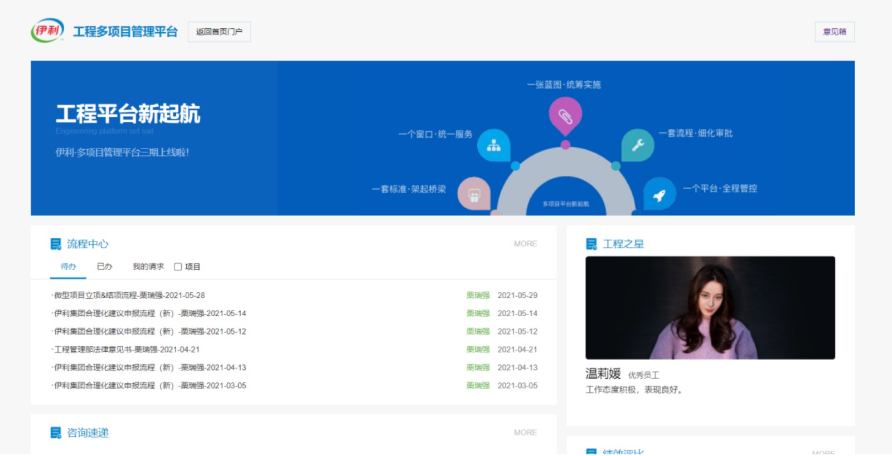Click the 咨询速递 section icon
Screen dimensions: 892x456
(x=56, y=433)
